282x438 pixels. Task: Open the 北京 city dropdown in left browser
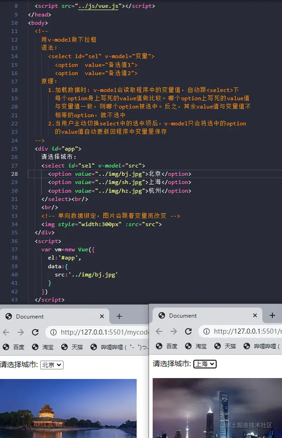[52, 365]
